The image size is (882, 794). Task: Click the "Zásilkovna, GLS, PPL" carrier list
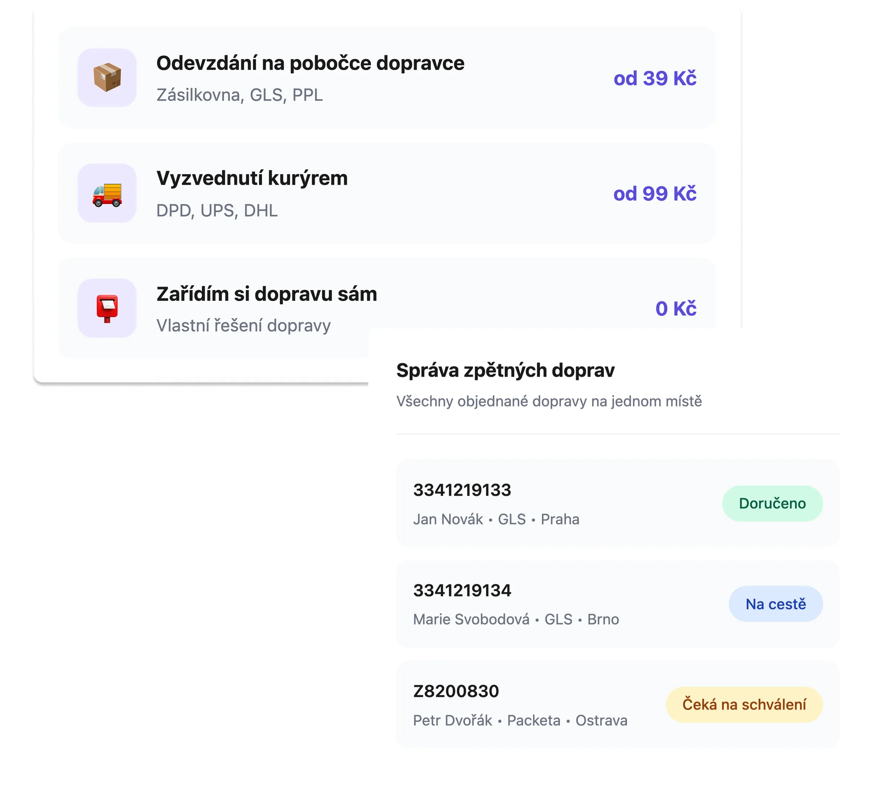tap(239, 95)
